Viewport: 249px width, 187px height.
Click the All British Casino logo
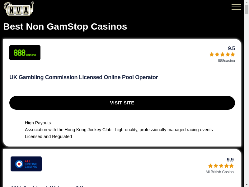click(26, 164)
